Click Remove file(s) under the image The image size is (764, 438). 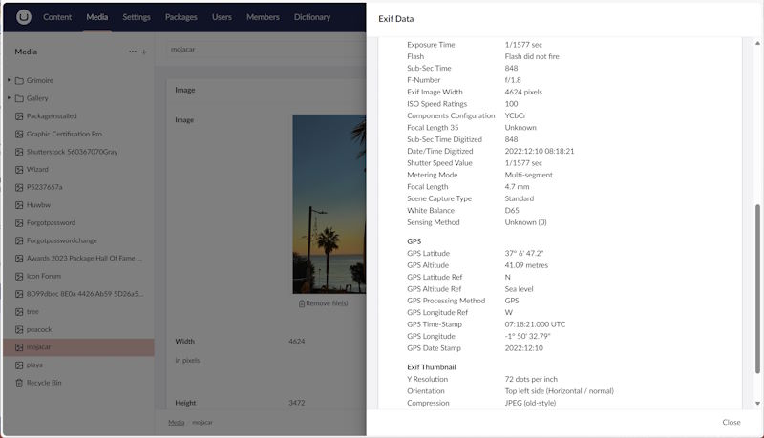[323, 303]
